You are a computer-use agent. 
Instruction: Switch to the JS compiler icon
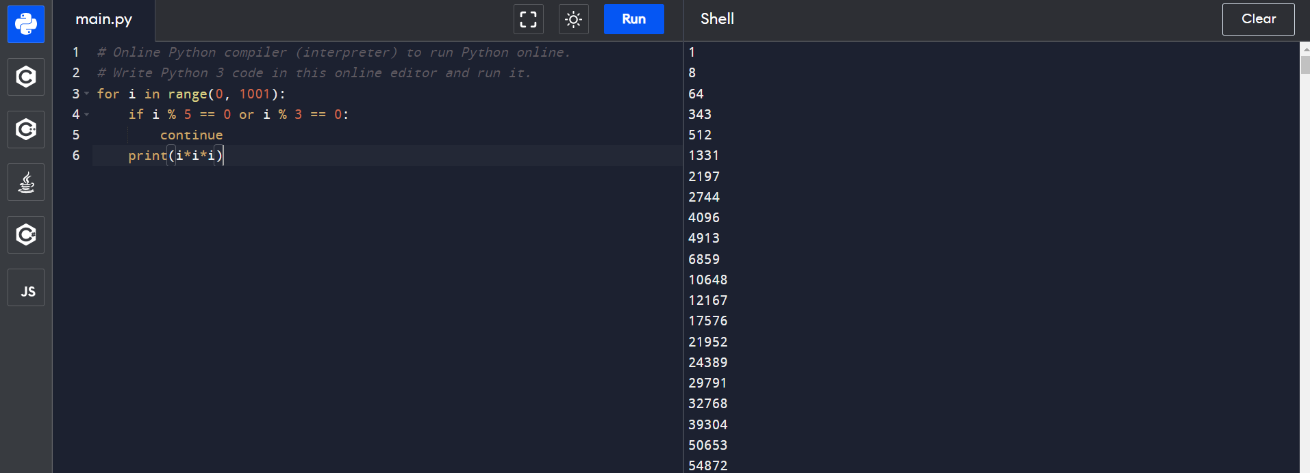(x=26, y=288)
